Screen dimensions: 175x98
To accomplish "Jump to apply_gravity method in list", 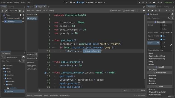I will click(x=32, y=66).
